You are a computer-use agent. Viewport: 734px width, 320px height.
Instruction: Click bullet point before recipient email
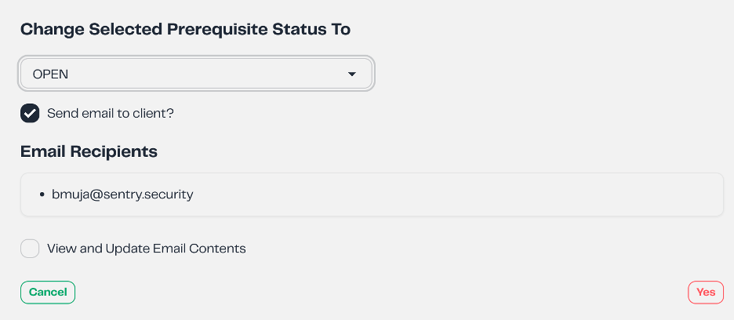tap(42, 195)
